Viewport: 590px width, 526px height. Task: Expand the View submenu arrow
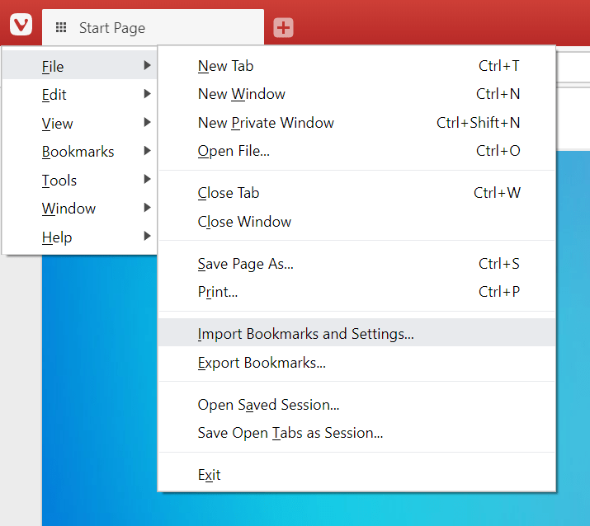point(147,122)
